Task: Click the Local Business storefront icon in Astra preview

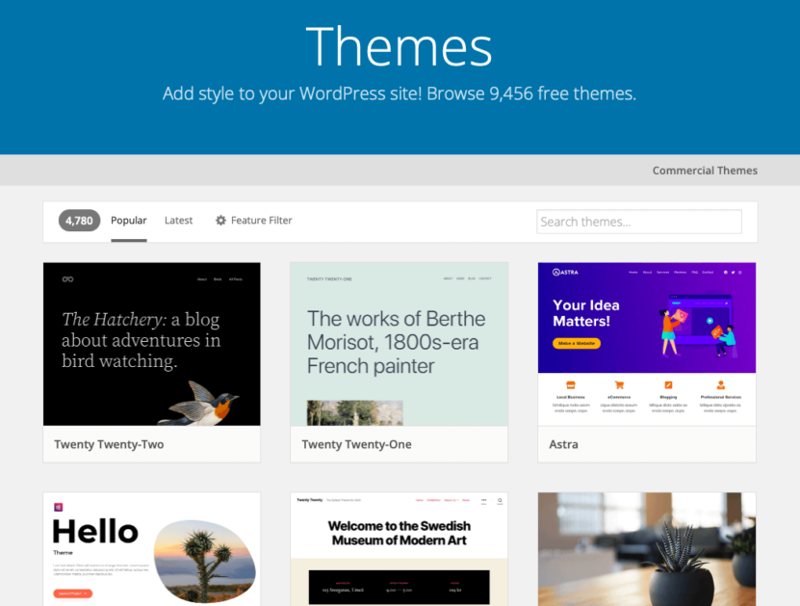Action: (x=571, y=385)
